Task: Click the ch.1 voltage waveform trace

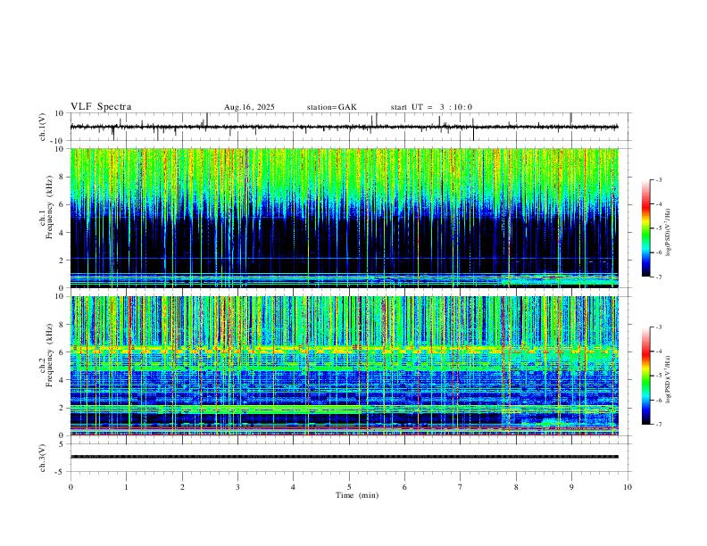Action: (345, 127)
